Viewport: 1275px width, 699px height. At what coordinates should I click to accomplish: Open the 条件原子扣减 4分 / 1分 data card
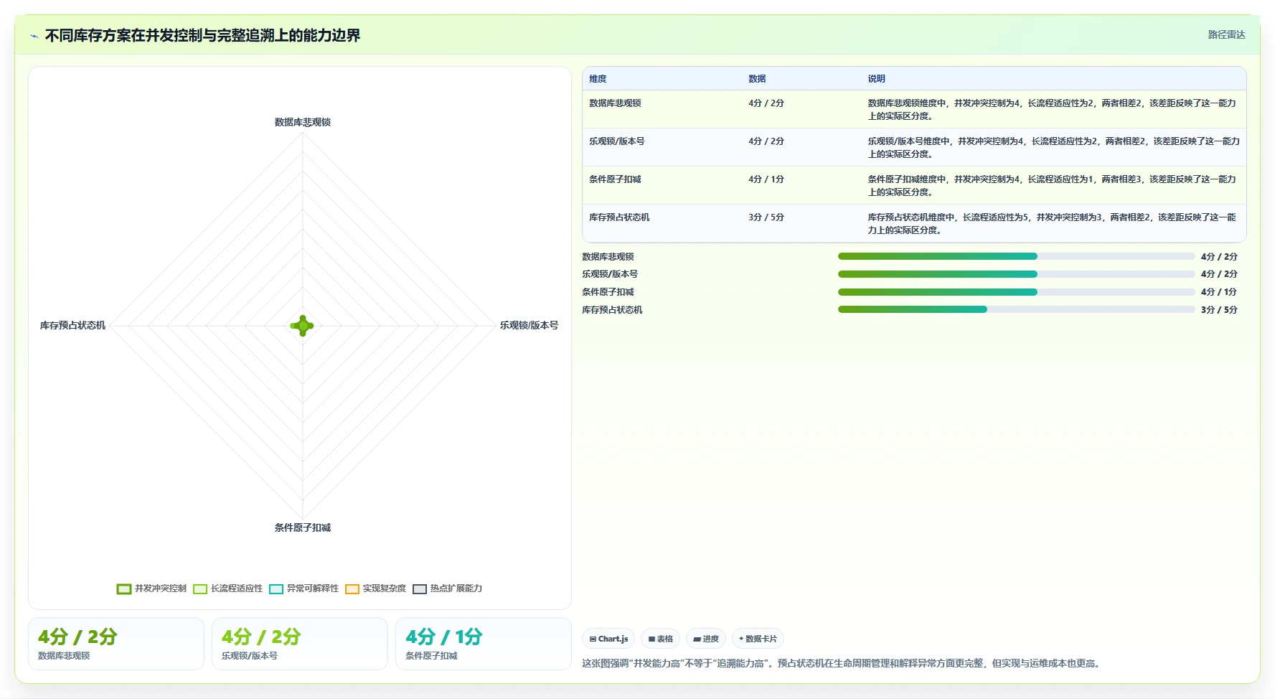(484, 644)
